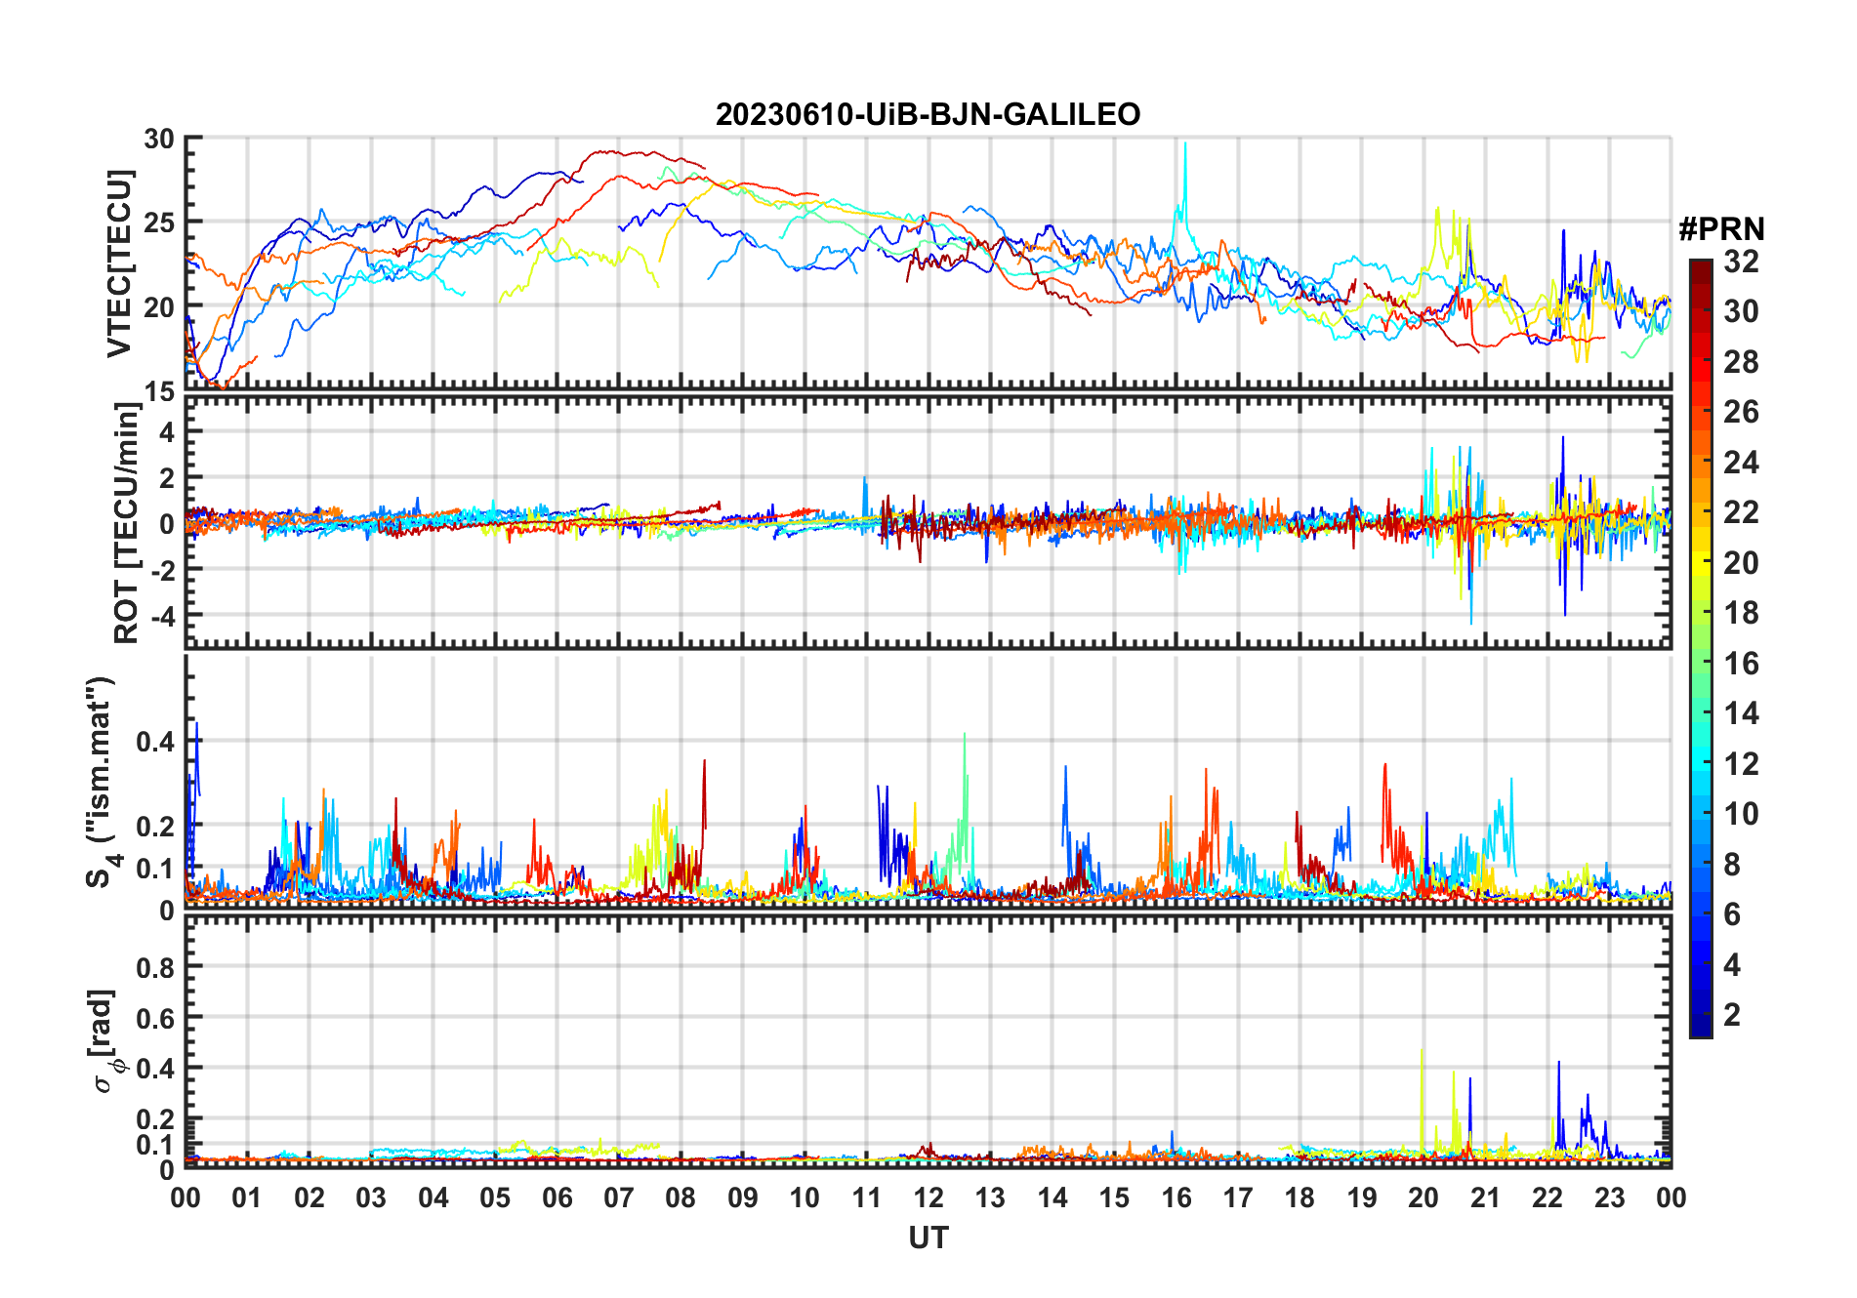Screen dimensions: 1857x1298
Task: Click the sigma-phi [rad] y-axis label
Action: [x=105, y=1041]
